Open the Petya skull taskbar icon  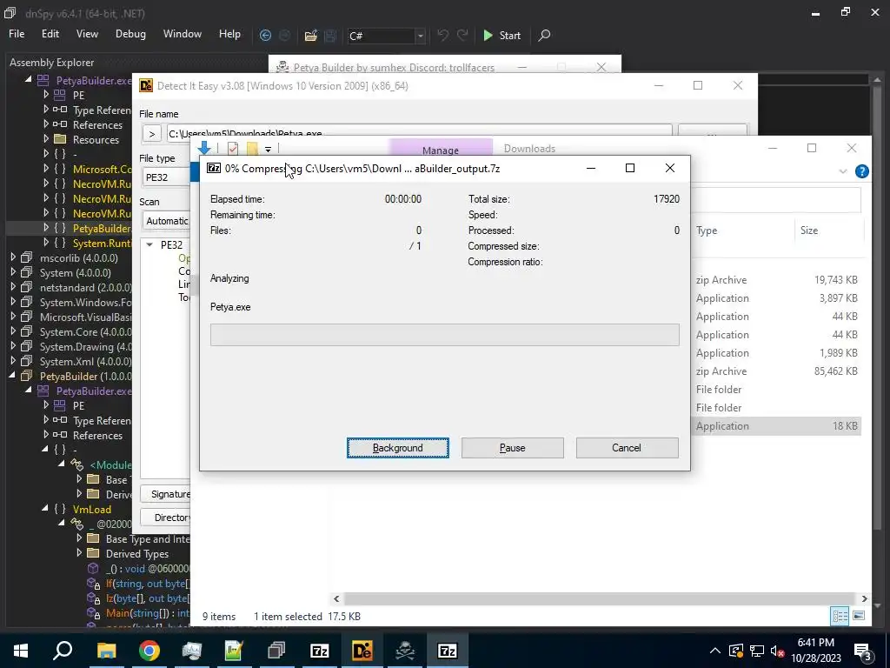(x=405, y=651)
